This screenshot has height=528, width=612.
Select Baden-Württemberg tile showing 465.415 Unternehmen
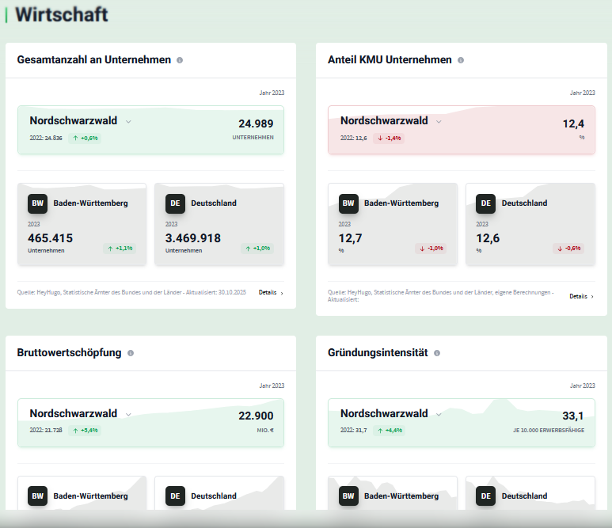[82, 225]
